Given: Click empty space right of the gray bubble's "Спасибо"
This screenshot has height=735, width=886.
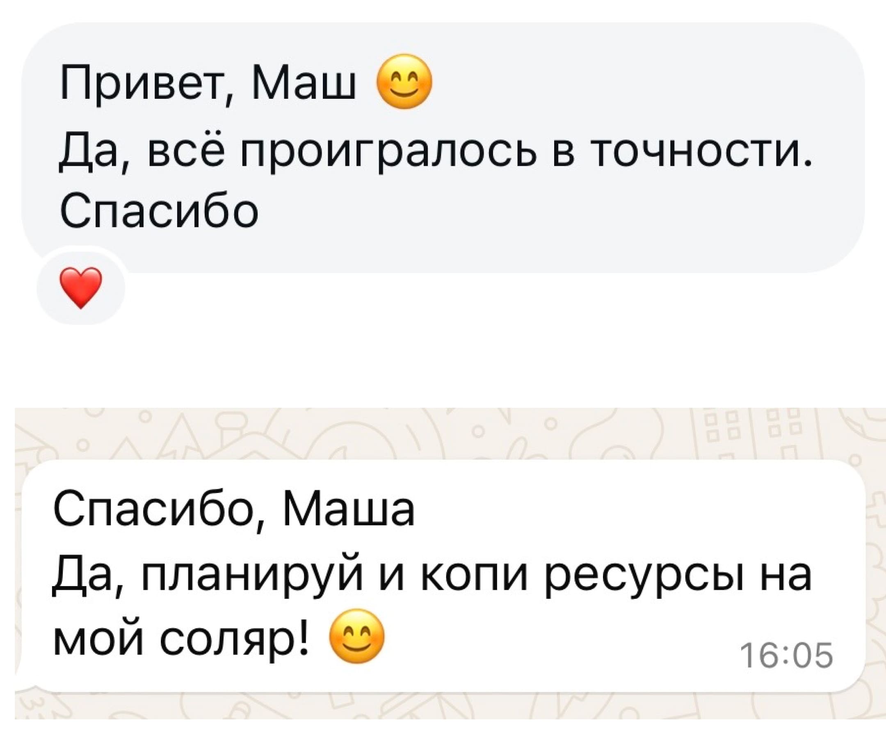Looking at the screenshot, I should (x=548, y=211).
